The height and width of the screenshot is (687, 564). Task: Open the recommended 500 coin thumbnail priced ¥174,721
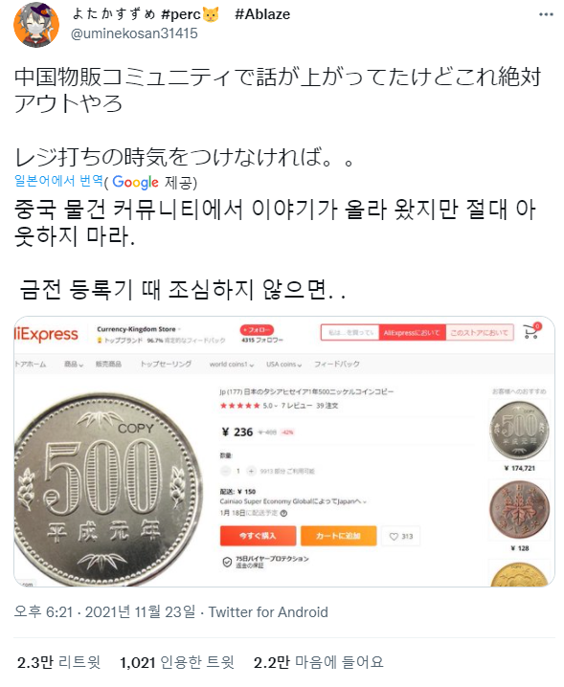[519, 431]
